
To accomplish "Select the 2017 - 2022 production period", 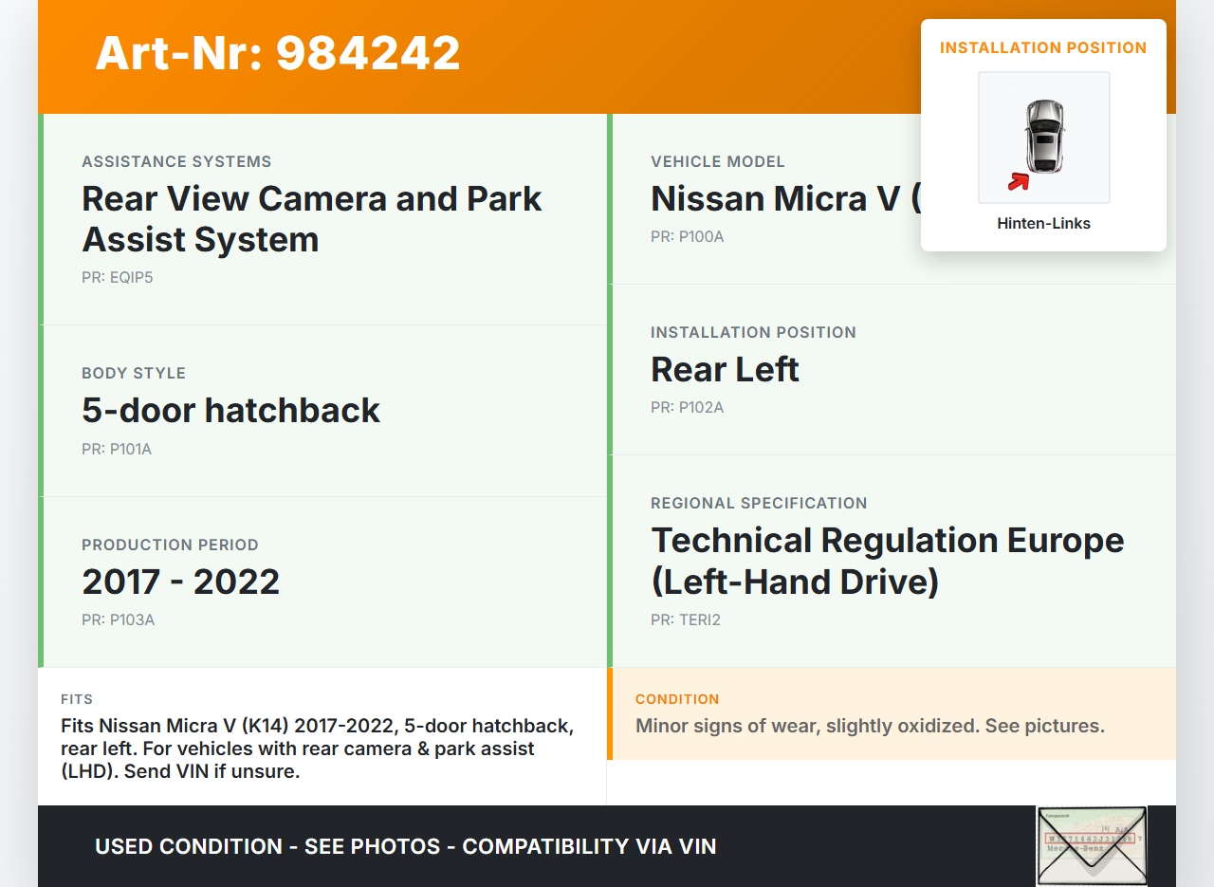I will 180,582.
